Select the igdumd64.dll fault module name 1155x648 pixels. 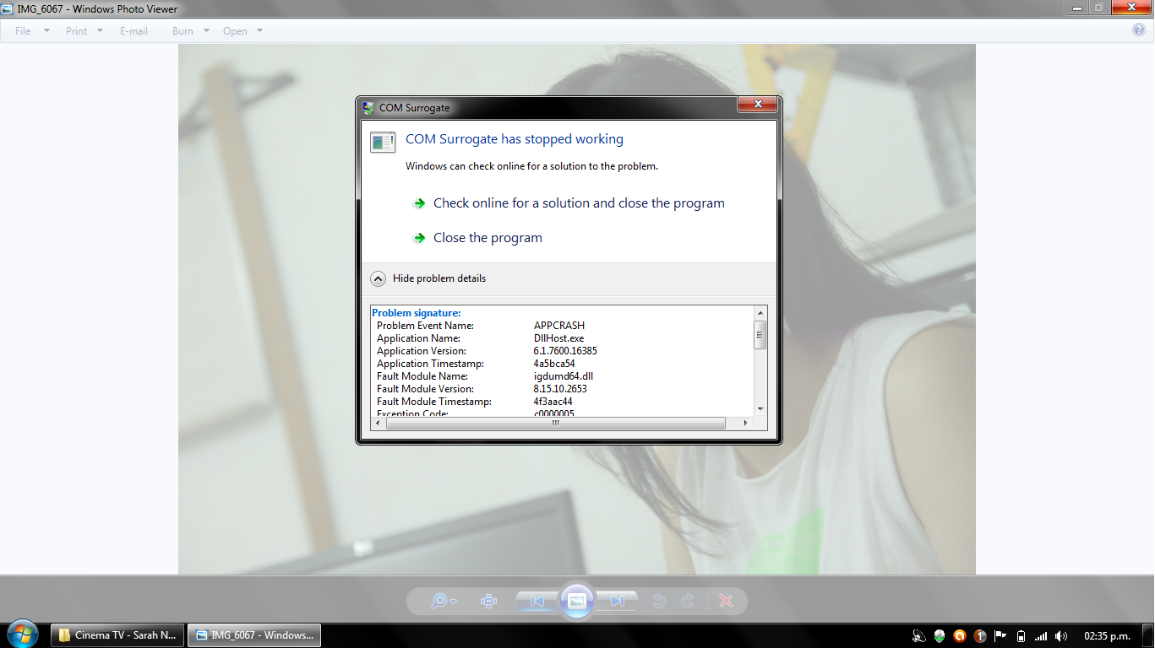click(564, 376)
